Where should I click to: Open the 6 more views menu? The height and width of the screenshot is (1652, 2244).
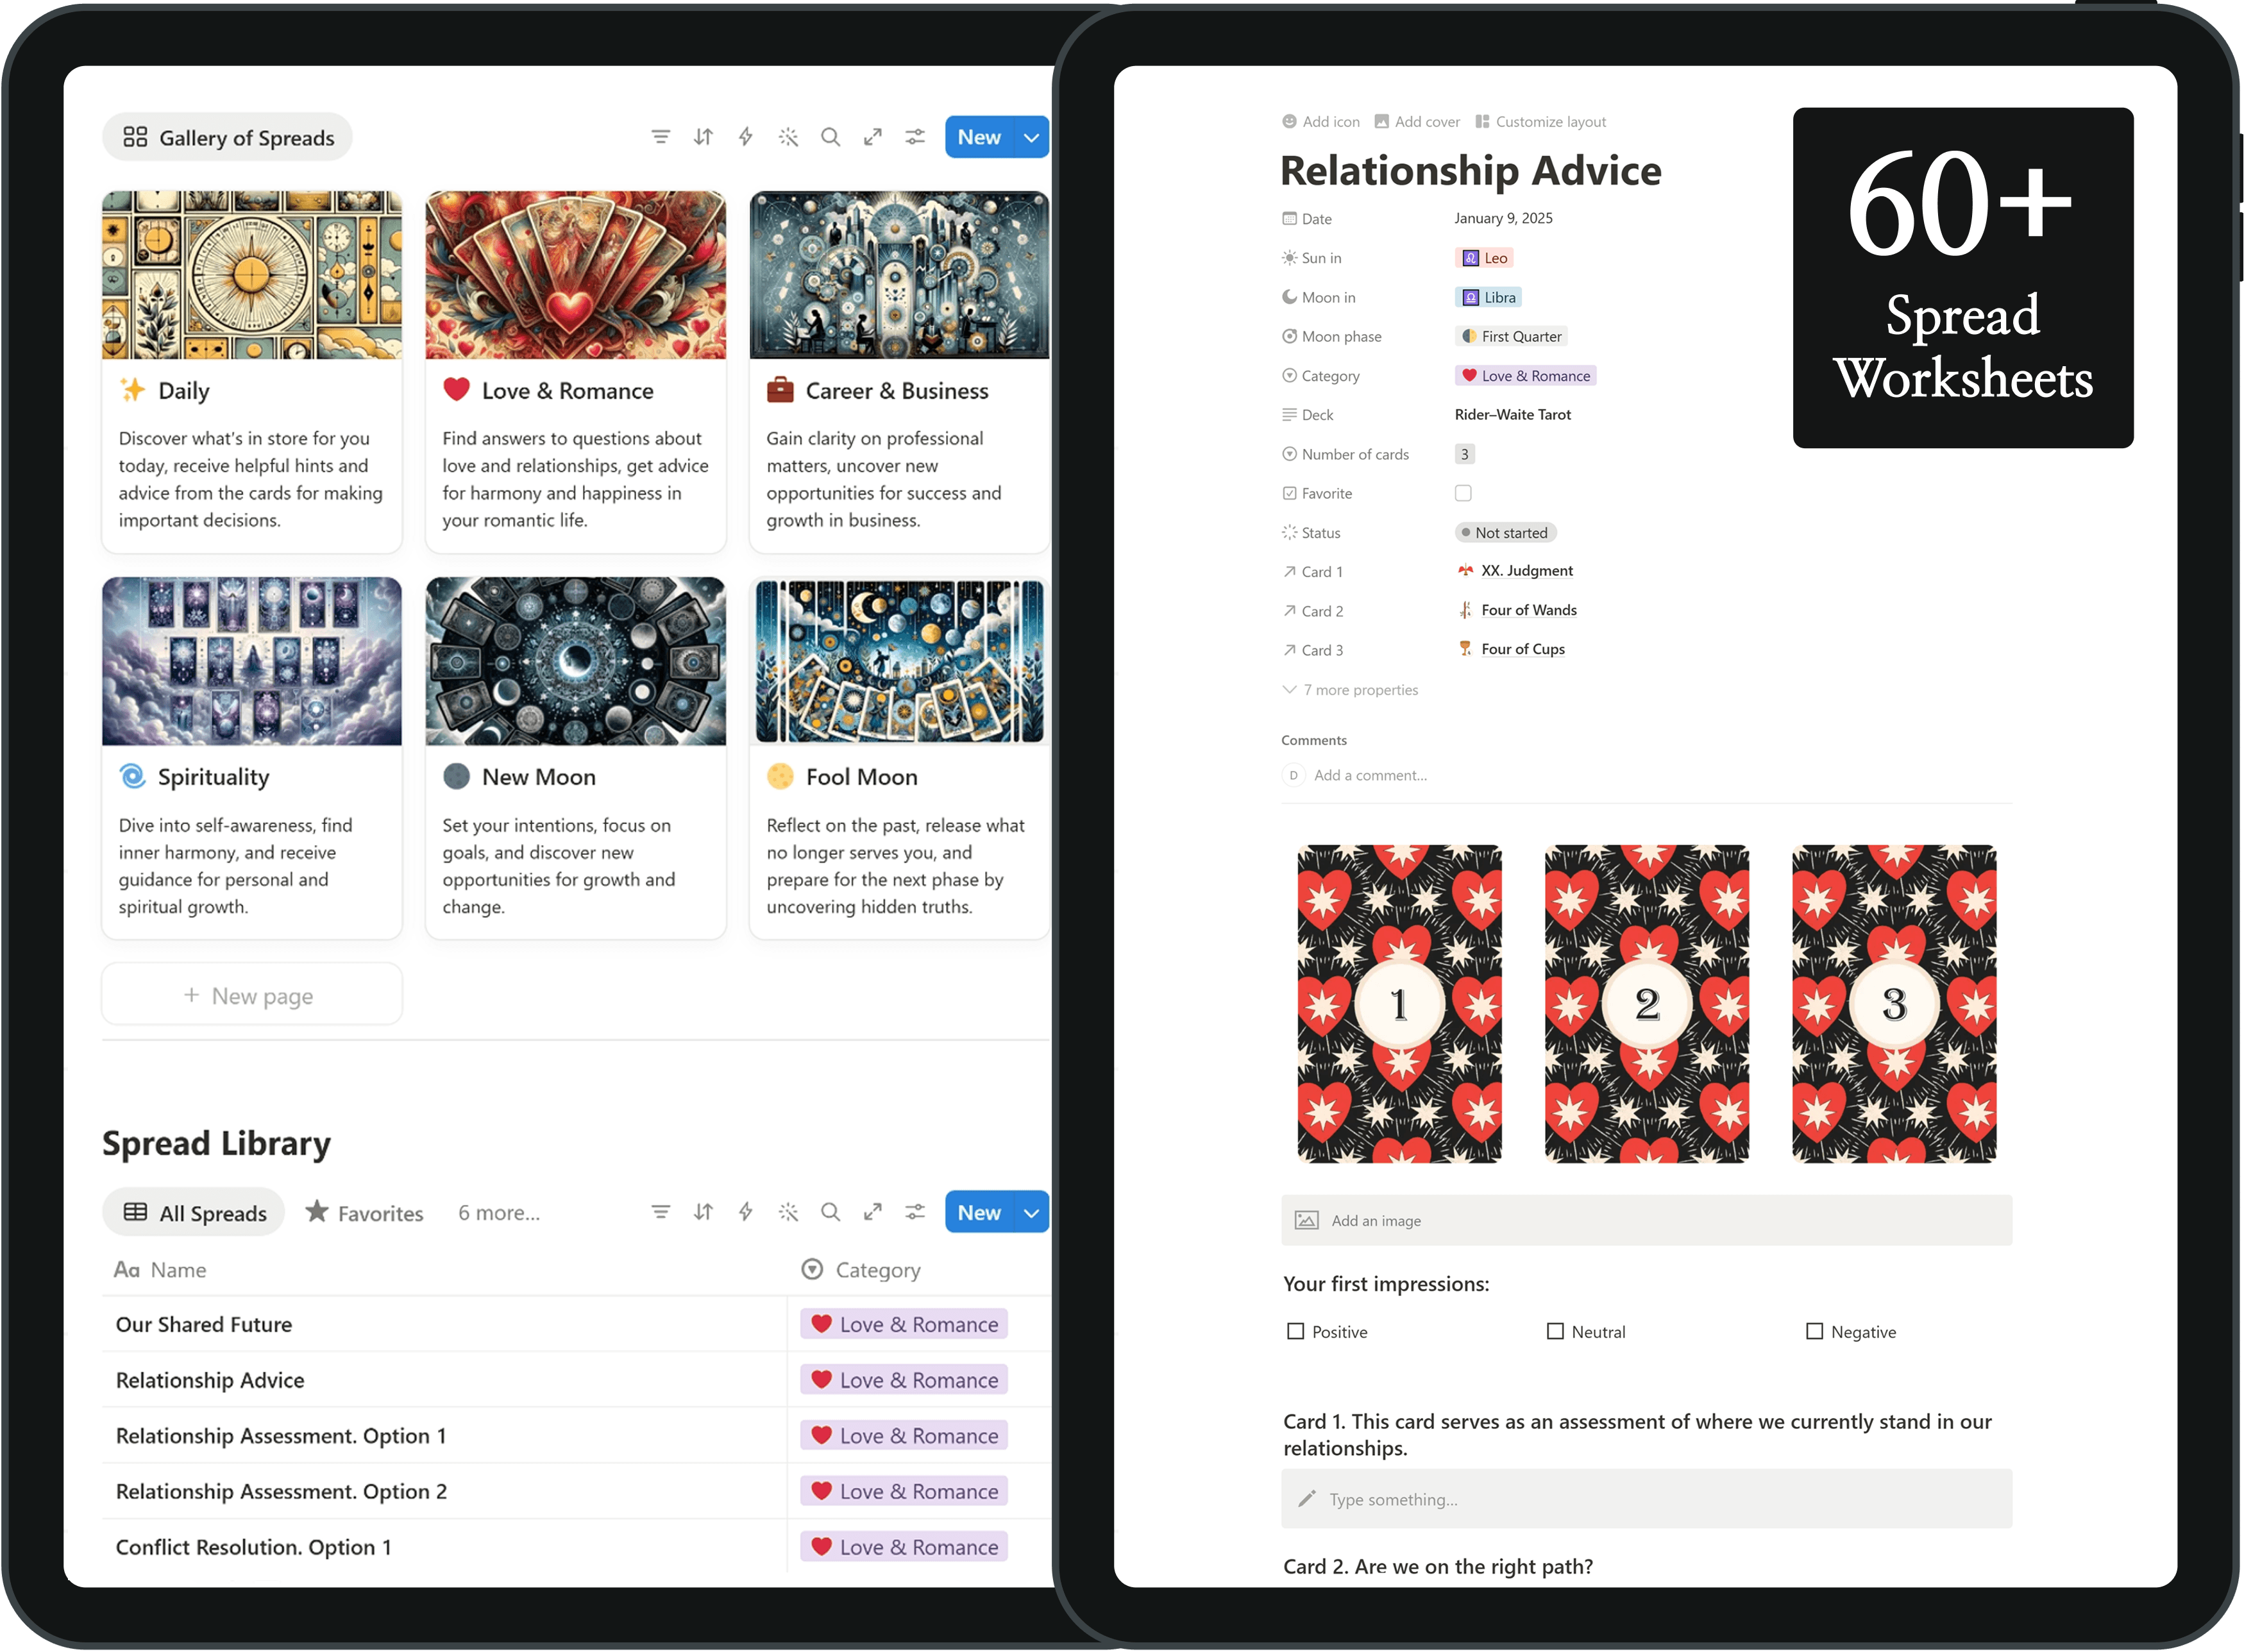pos(499,1213)
